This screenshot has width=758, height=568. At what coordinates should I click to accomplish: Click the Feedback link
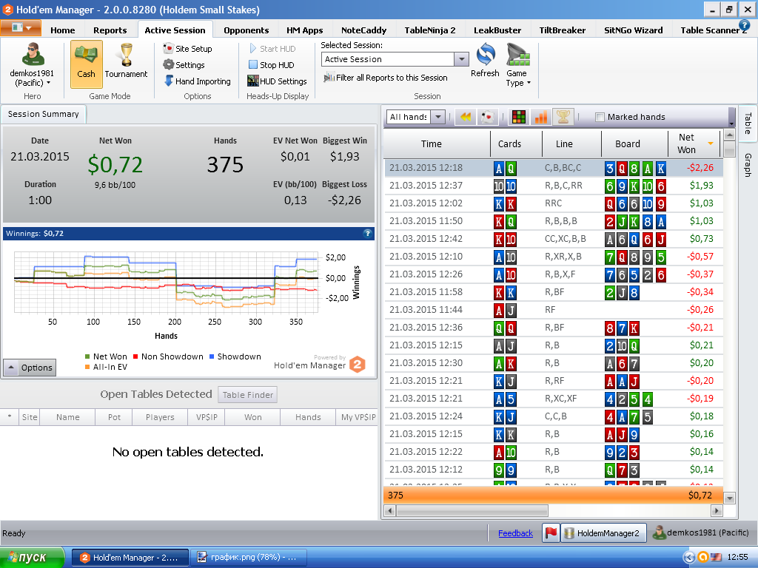(515, 533)
